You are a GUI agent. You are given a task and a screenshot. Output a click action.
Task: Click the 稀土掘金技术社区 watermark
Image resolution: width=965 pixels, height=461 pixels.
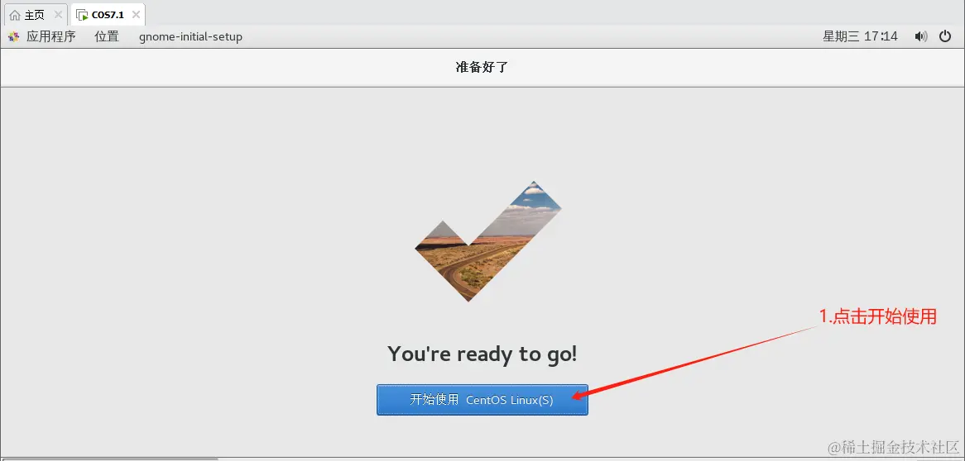tap(893, 446)
